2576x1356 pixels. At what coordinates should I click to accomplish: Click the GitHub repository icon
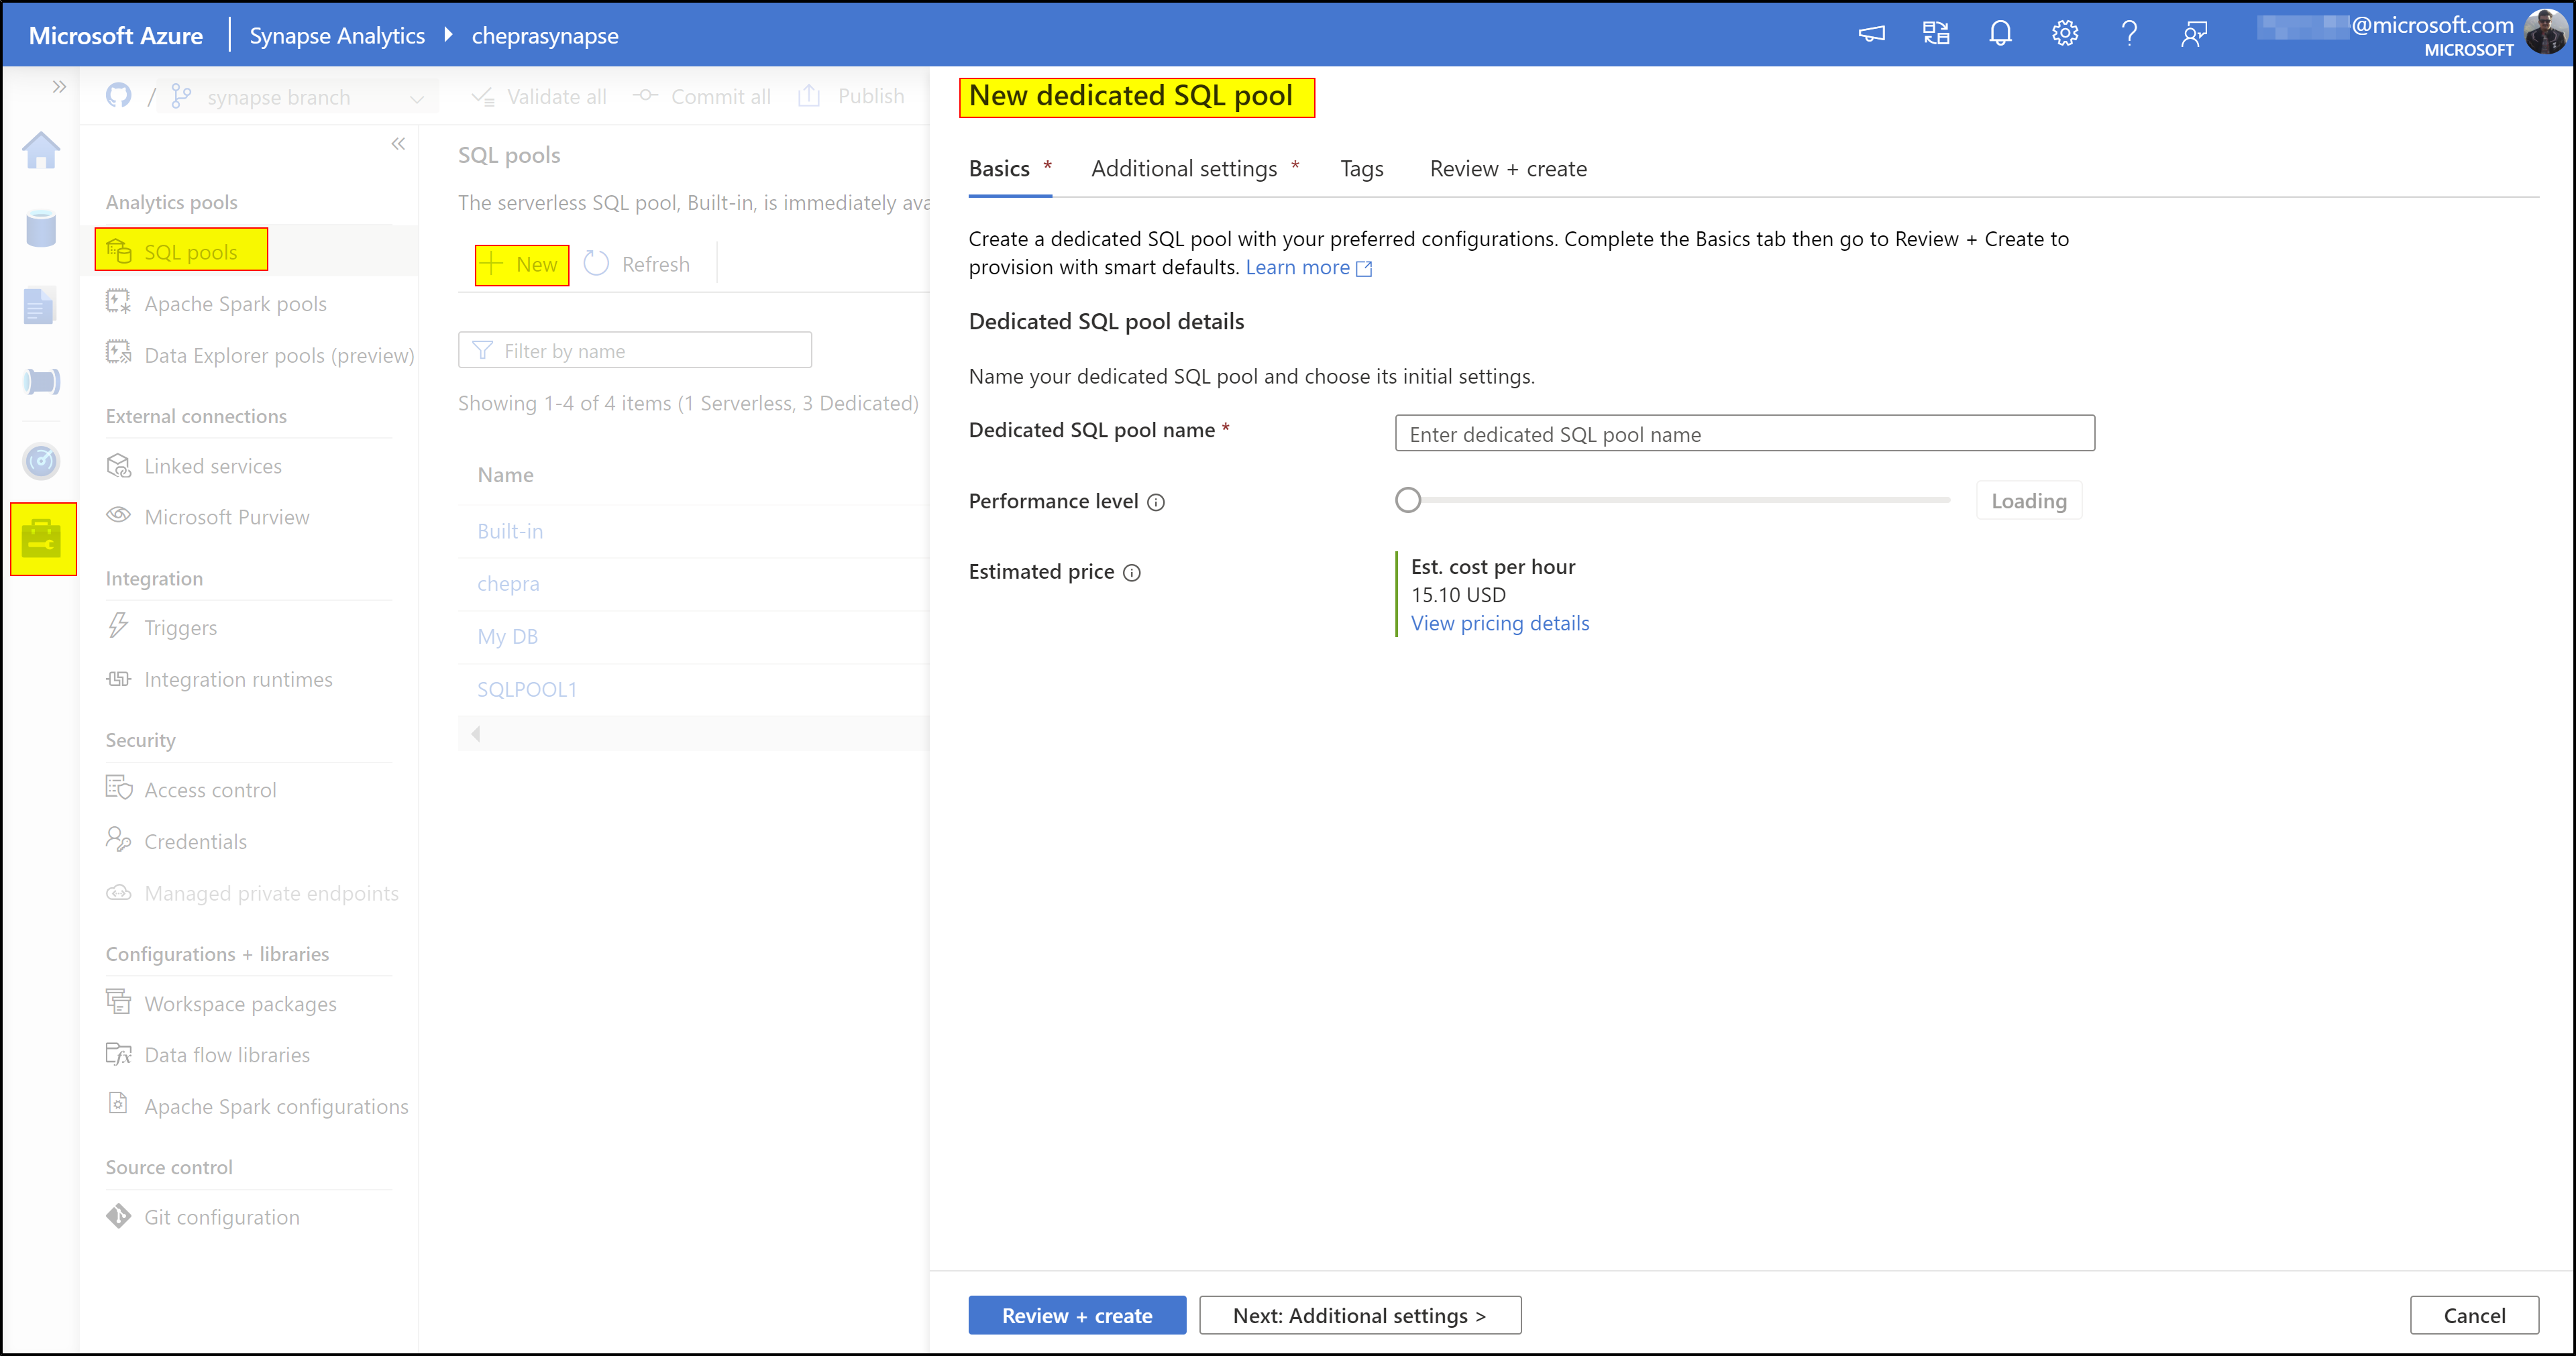(119, 96)
